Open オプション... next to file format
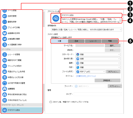133x118 pixels. [x=113, y=72]
